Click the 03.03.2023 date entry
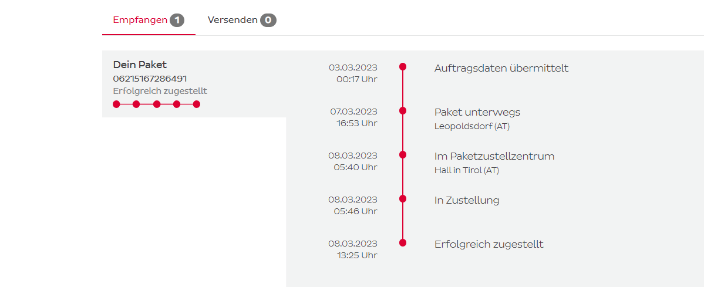This screenshot has height=287, width=704. (353, 67)
